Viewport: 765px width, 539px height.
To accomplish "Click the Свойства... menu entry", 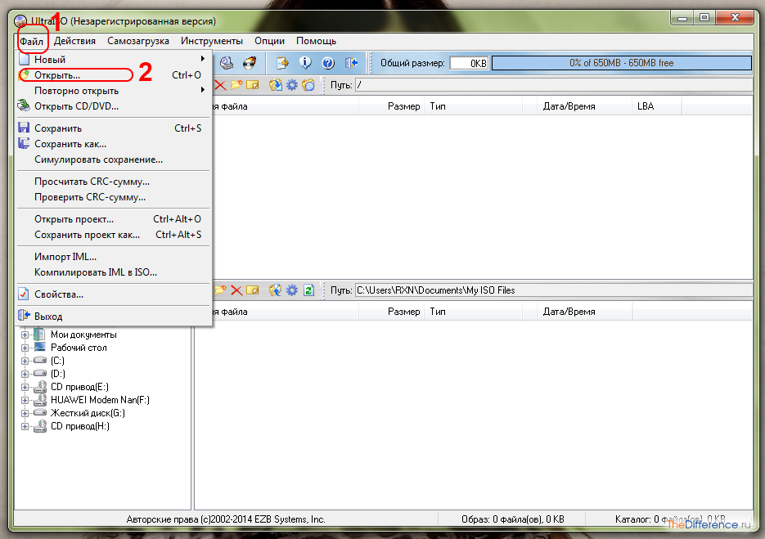I will coord(59,294).
